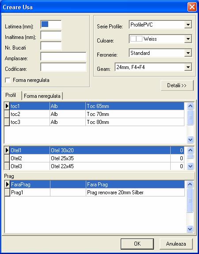The width and height of the screenshot is (199, 254).
Task: Switch to the Forma neregulata tab
Action: tap(42, 96)
